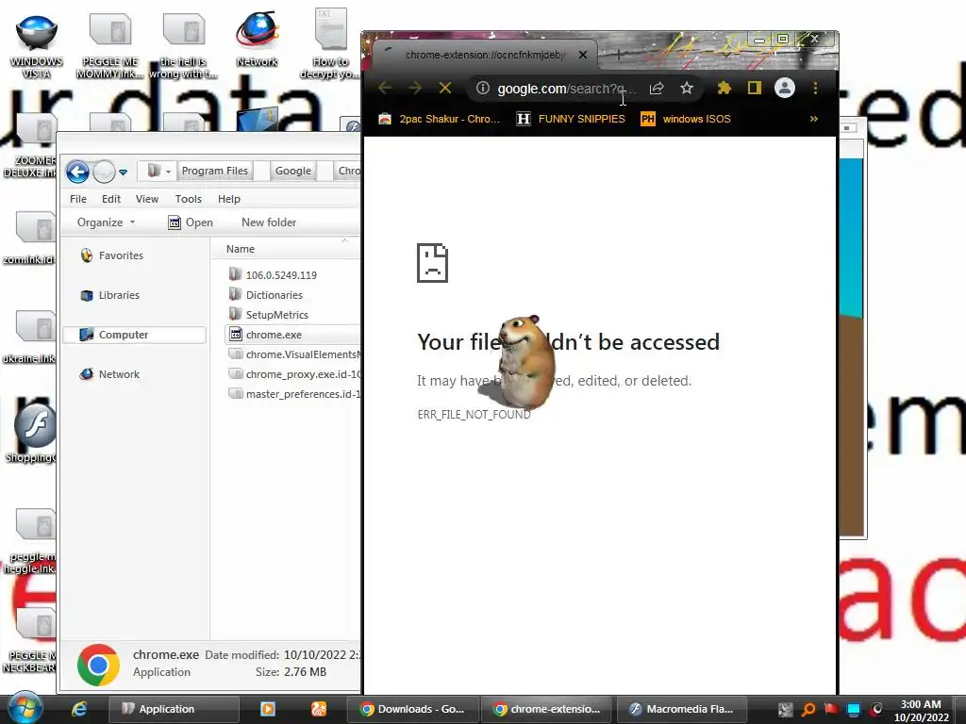Click Chrome's forward navigation arrow
Screen dimensions: 966x724
(x=415, y=88)
